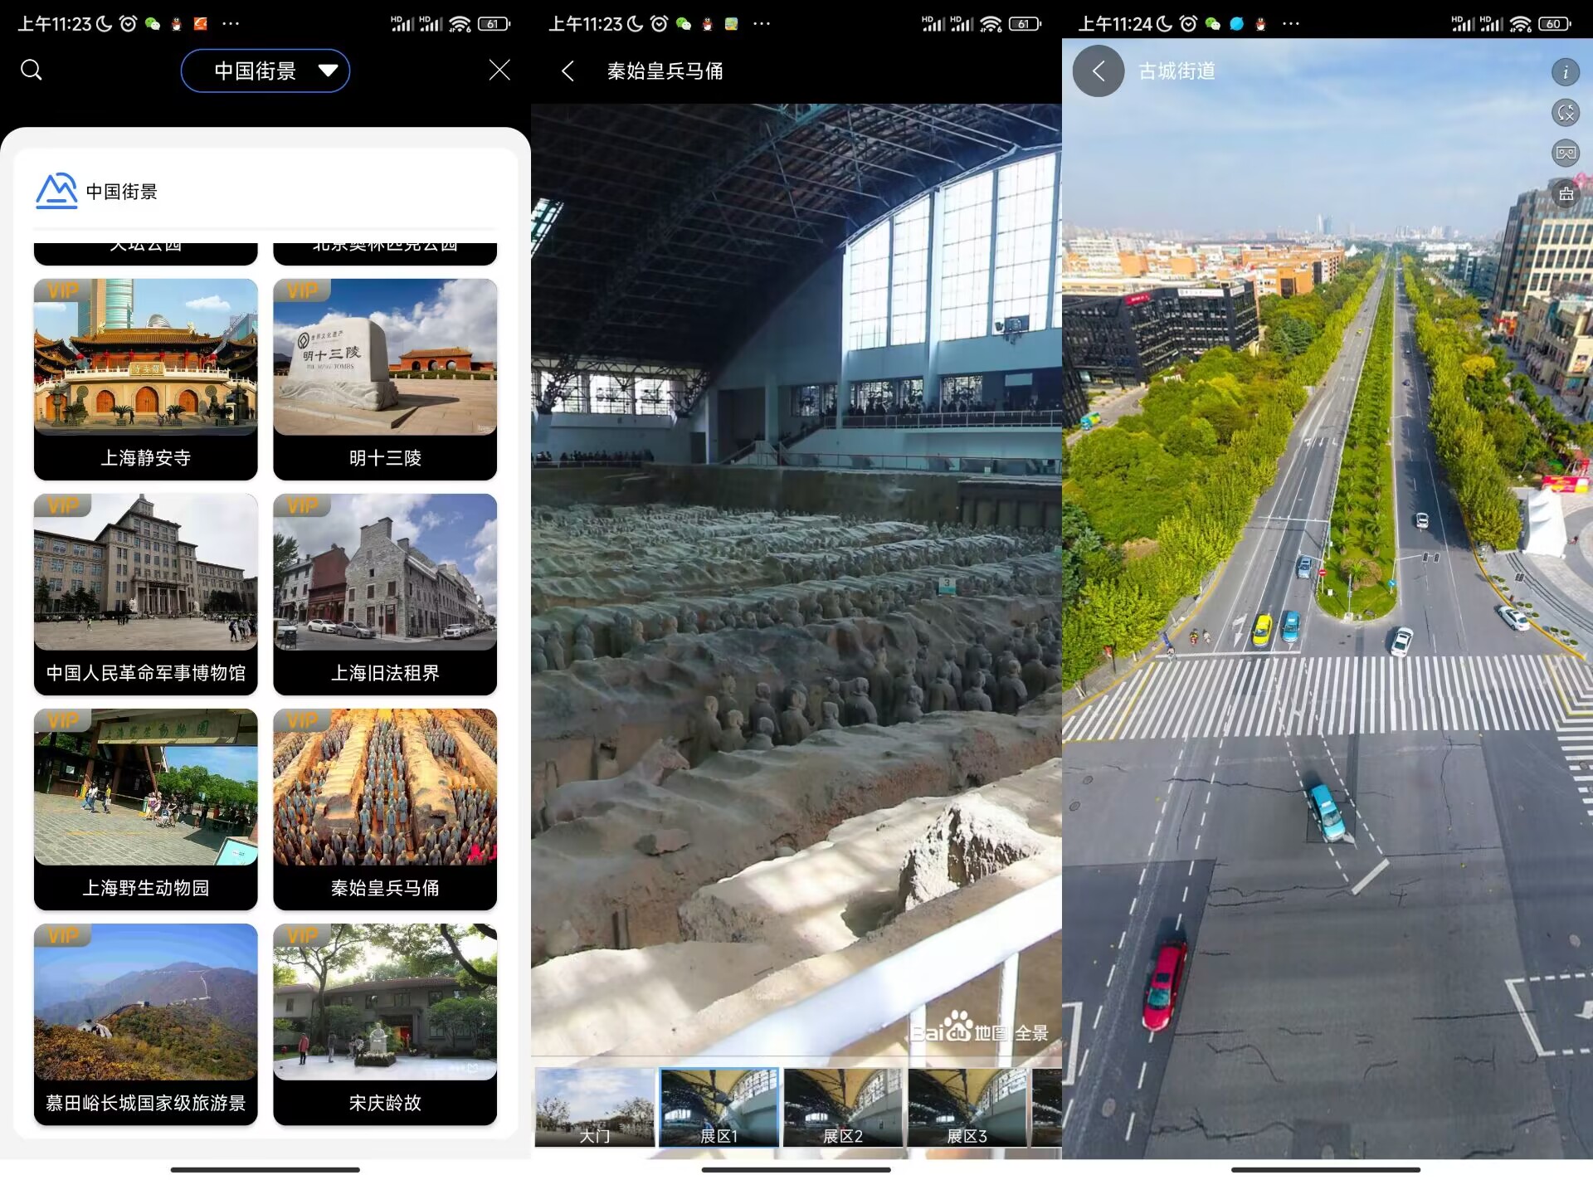Open the info icon on aerial view

[x=1565, y=72]
